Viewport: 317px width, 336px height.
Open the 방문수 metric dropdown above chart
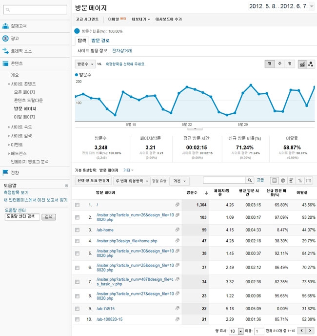(85, 64)
